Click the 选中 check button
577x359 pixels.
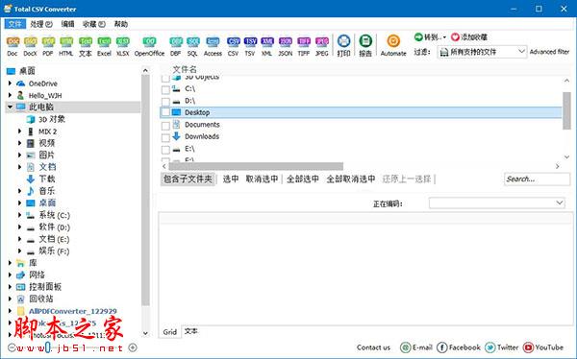231,179
